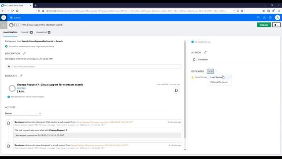Click the PR7 tag badge on the request

pyautogui.click(x=21, y=91)
